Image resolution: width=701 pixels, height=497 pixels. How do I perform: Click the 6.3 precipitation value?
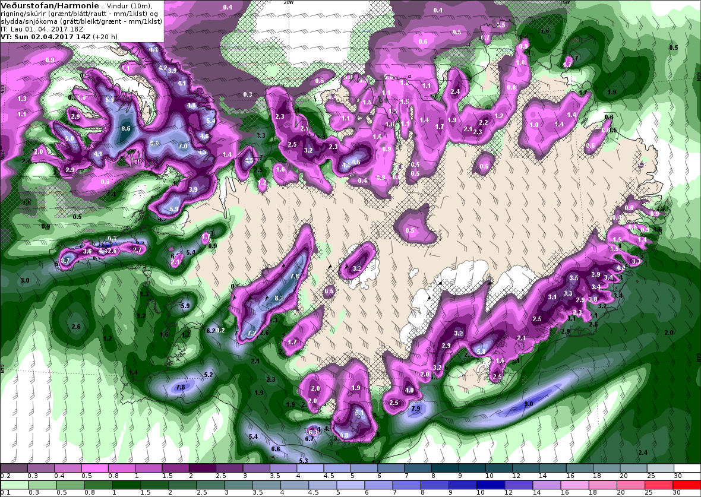314,432
